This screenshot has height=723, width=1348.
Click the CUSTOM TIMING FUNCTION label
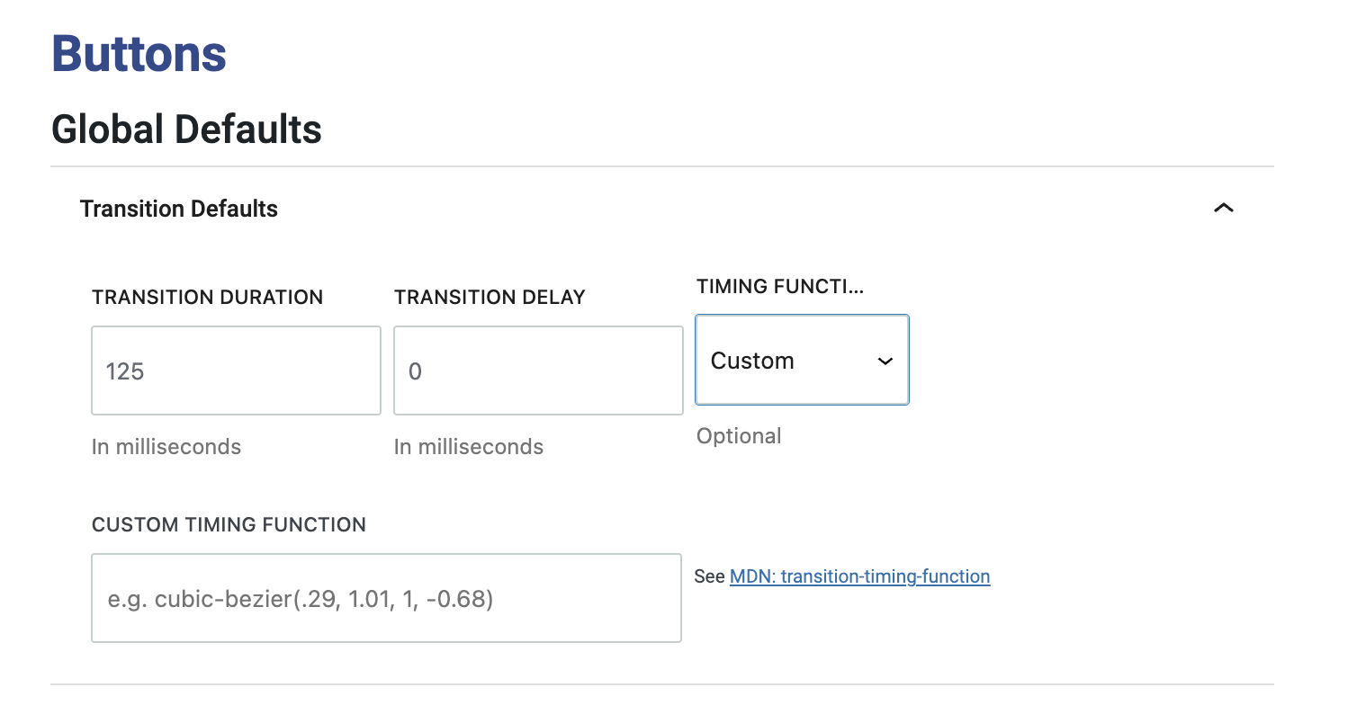pyautogui.click(x=229, y=525)
